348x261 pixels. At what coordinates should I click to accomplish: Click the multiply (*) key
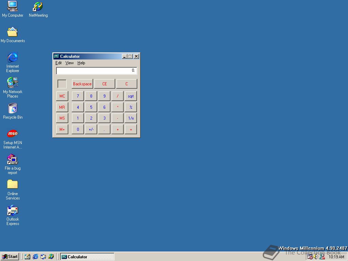pyautogui.click(x=118, y=107)
